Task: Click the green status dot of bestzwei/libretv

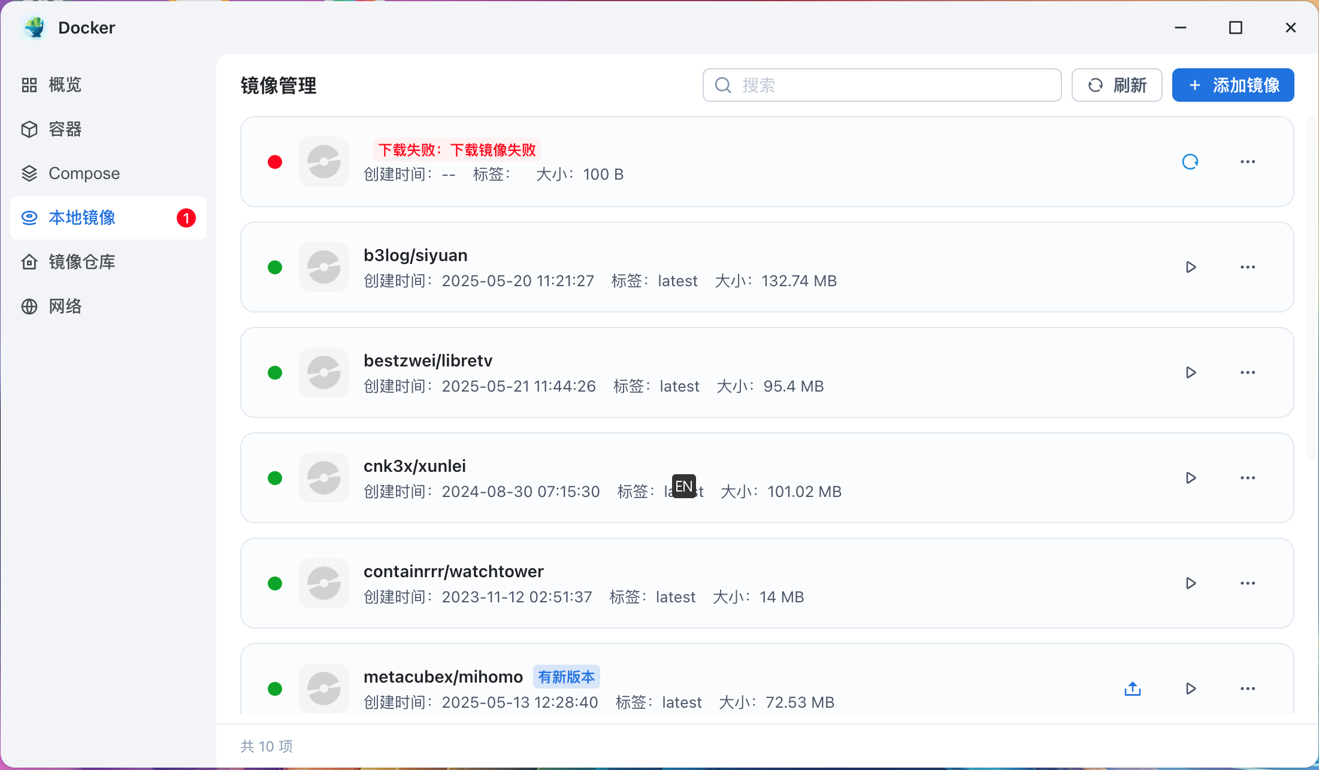Action: tap(275, 372)
